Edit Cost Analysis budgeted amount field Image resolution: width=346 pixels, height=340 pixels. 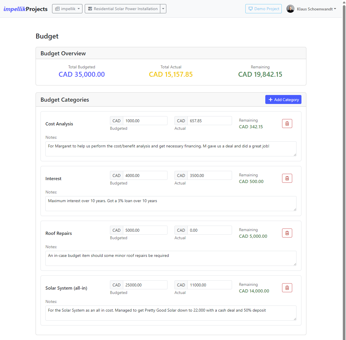pyautogui.click(x=145, y=121)
